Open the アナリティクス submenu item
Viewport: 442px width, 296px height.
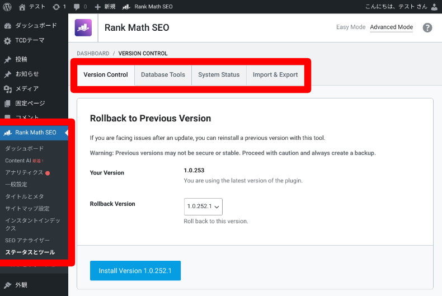point(24,172)
